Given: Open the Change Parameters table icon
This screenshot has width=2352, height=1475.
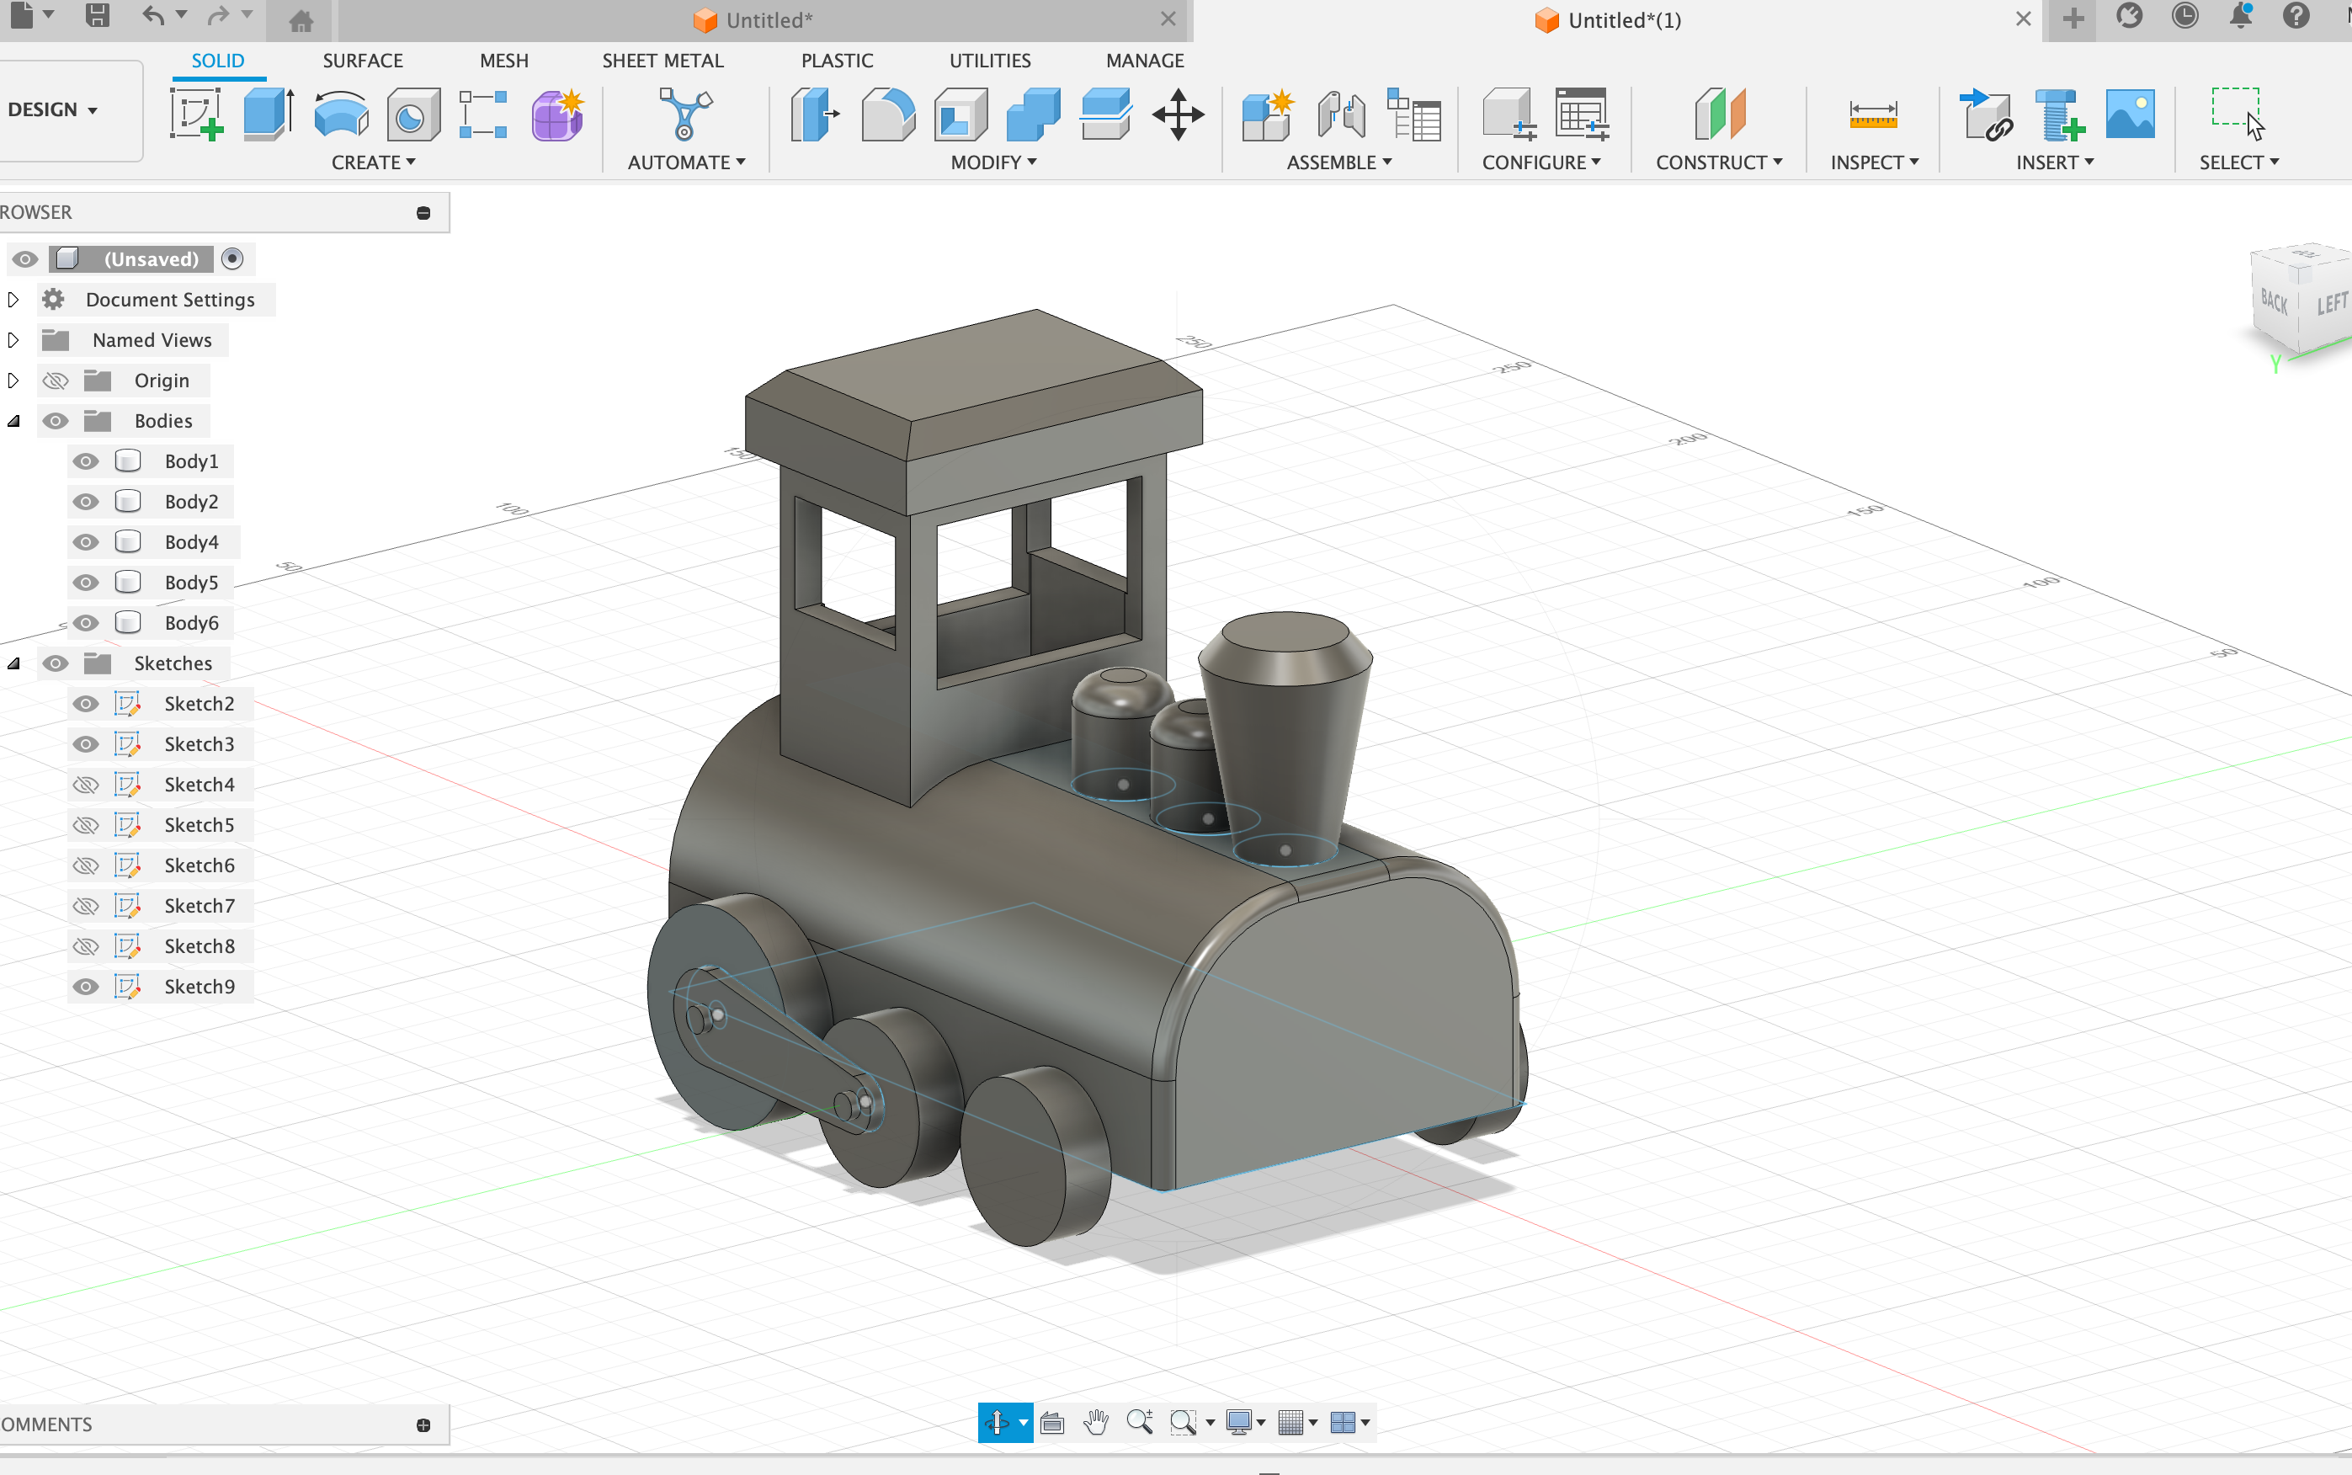Looking at the screenshot, I should [x=1582, y=114].
